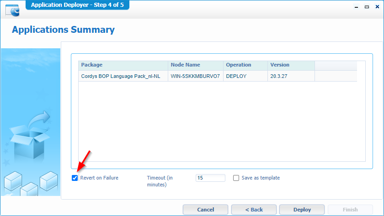Click the DEPLOY operation cell

pos(245,76)
